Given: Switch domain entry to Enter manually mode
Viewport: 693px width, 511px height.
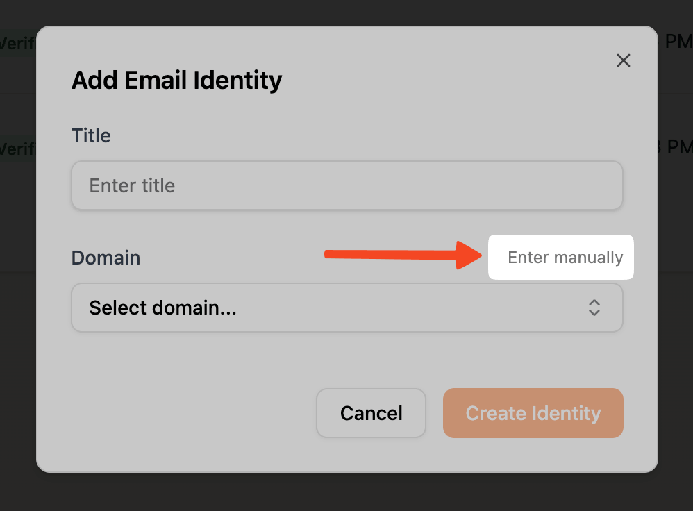Looking at the screenshot, I should [x=560, y=257].
